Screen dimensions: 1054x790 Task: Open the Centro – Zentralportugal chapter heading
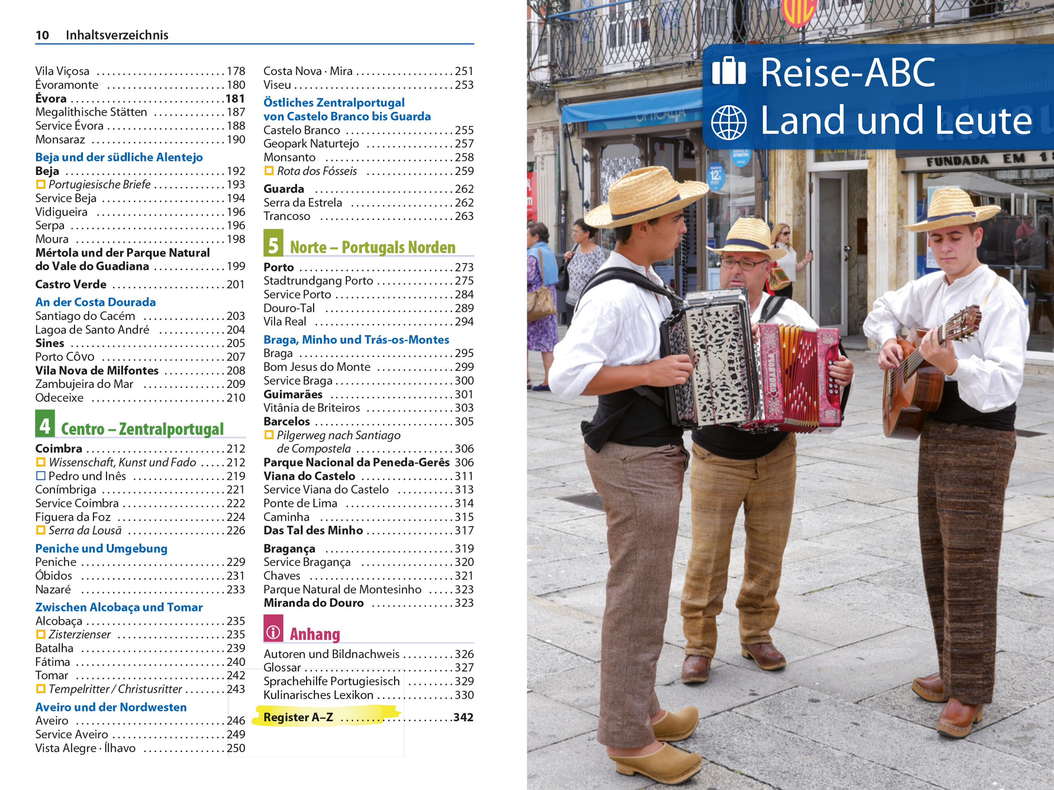click(142, 429)
